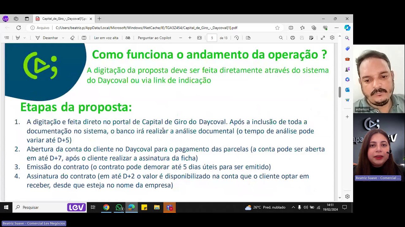Open the Edge profile avatar icon

pos(5,19)
